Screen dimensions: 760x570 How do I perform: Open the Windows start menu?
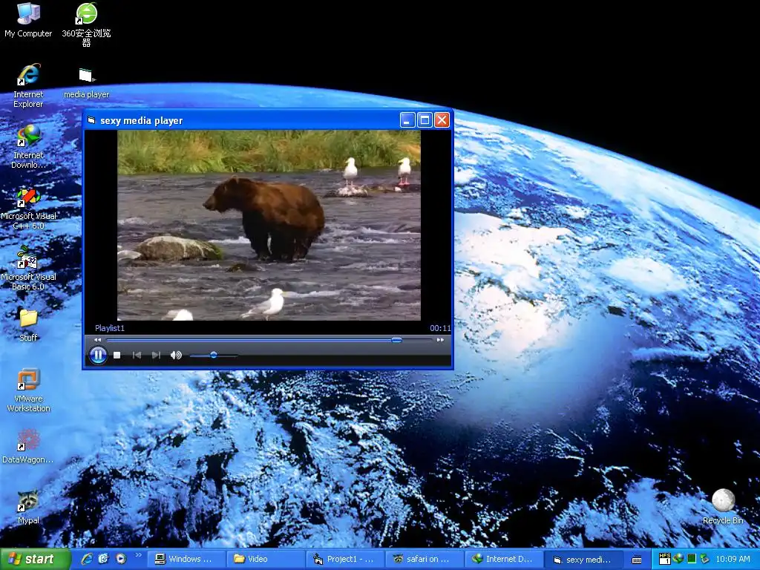[x=35, y=560]
